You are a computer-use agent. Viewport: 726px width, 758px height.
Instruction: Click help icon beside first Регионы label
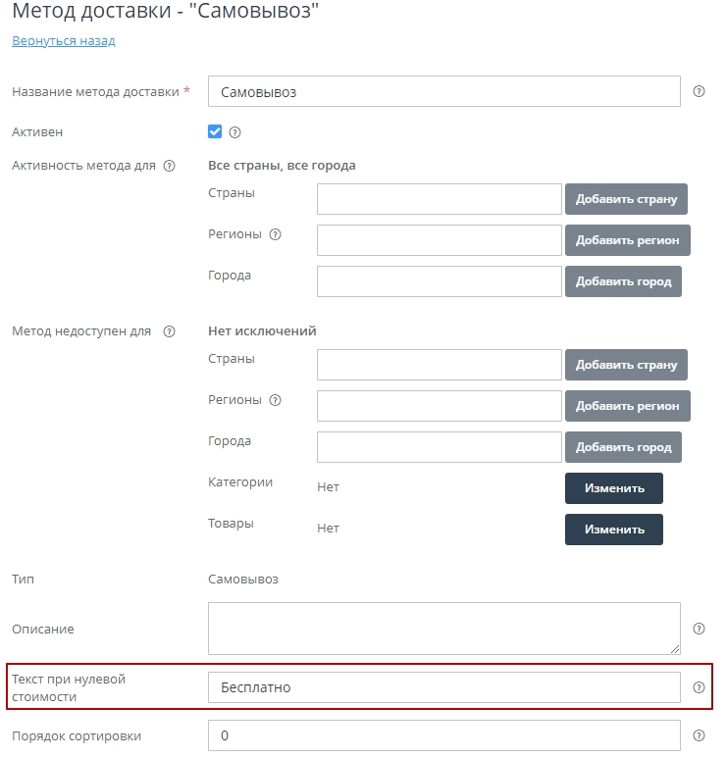click(x=275, y=234)
